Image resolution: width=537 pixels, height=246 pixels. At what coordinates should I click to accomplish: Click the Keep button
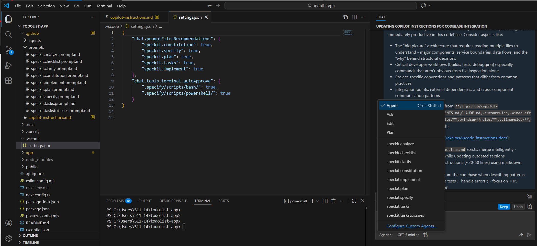504,207
